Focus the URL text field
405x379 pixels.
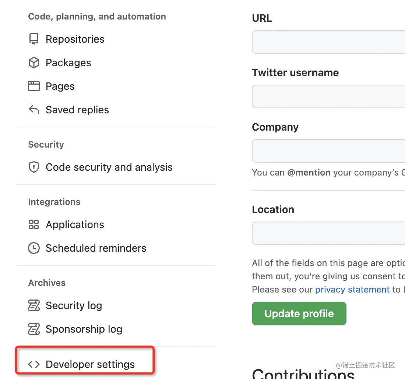(x=328, y=42)
